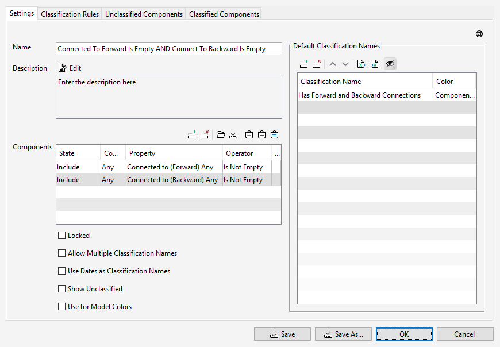Delete row from Default Classification Names

pyautogui.click(x=317, y=64)
